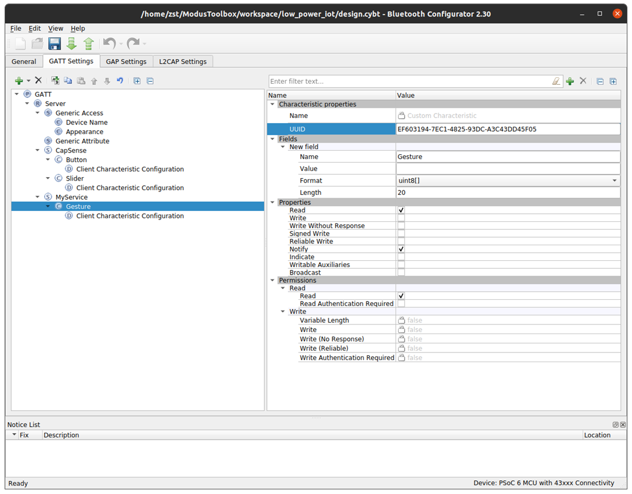This screenshot has width=632, height=494.
Task: Select Device Name characteristic in tree
Action: click(87, 123)
